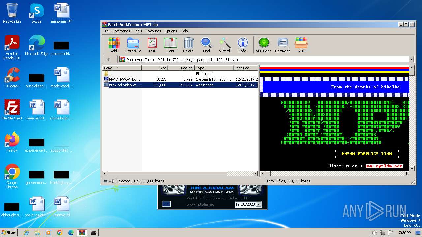The height and width of the screenshot is (237, 422).
Task: Click the lock/drive status icon in status bar
Action: (x=108, y=181)
